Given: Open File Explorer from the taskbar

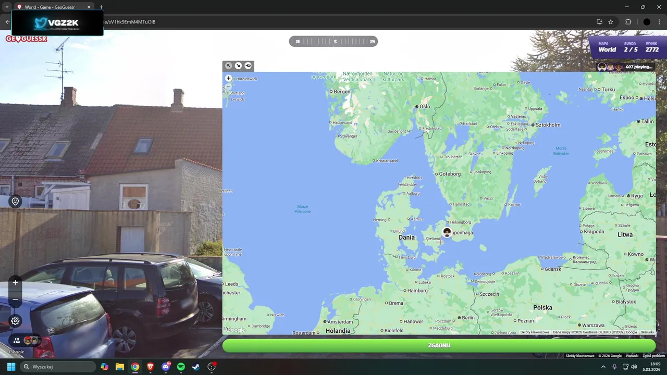Looking at the screenshot, I should point(120,367).
